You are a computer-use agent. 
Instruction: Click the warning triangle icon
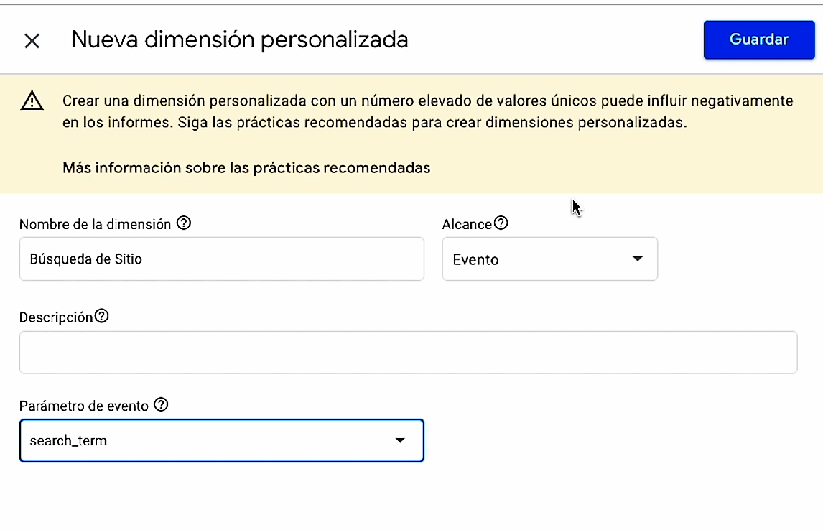[x=32, y=101]
